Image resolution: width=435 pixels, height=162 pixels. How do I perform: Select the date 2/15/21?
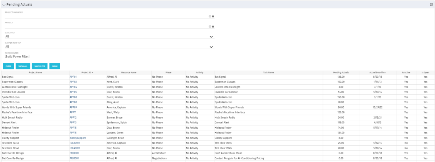point(378,118)
